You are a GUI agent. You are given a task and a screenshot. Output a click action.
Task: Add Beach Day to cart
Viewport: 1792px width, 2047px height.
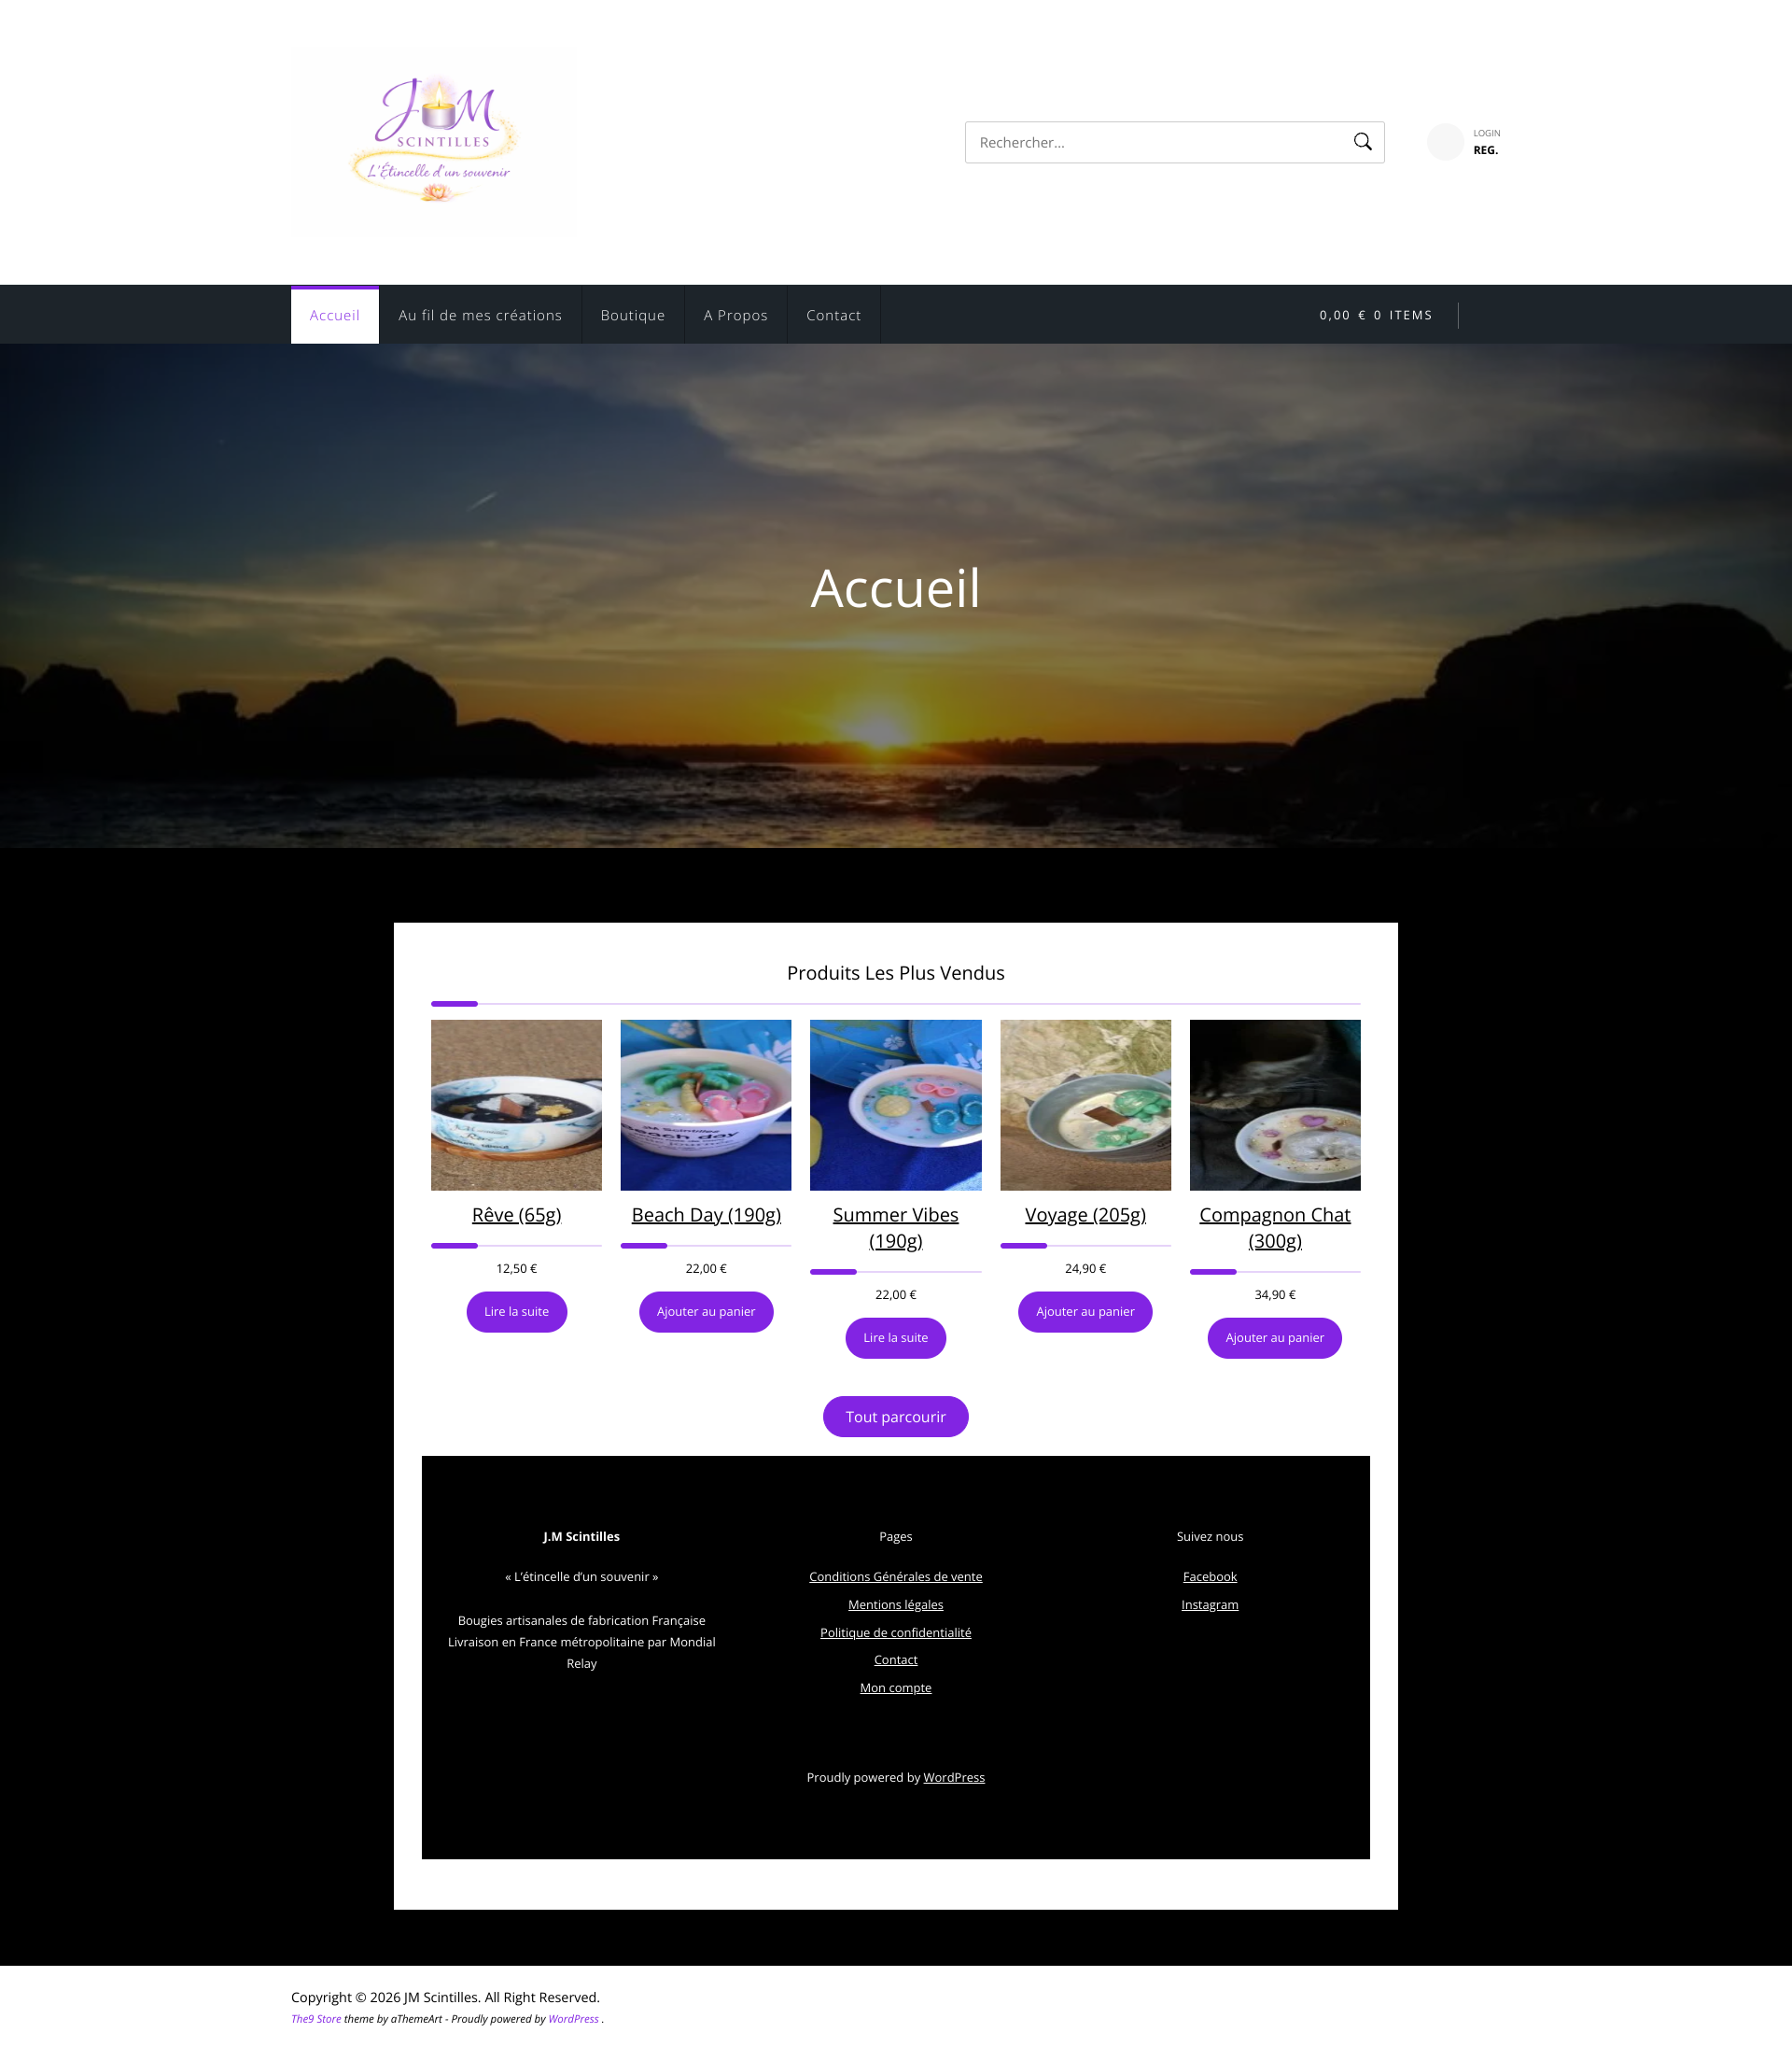[706, 1312]
